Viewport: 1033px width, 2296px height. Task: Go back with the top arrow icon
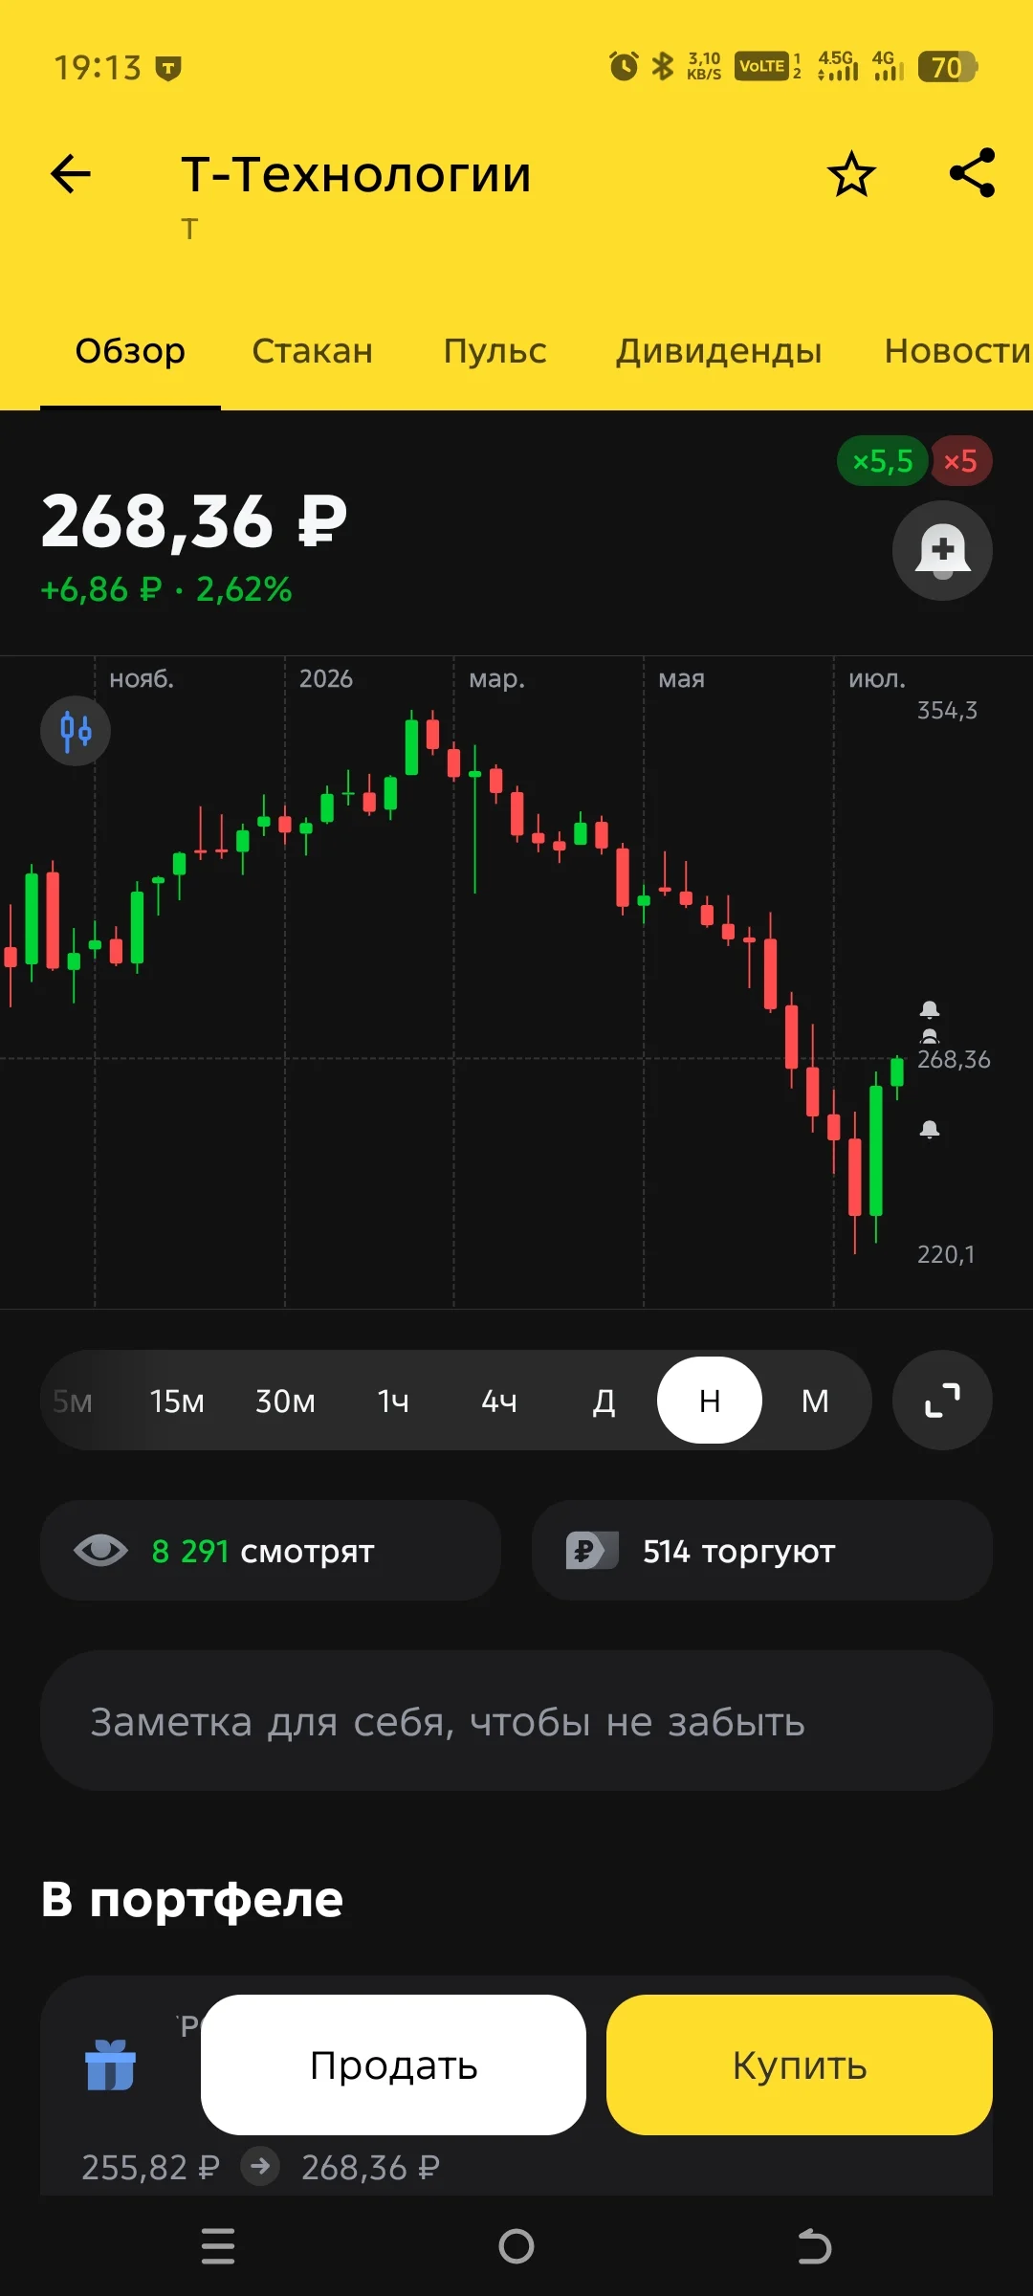[71, 174]
